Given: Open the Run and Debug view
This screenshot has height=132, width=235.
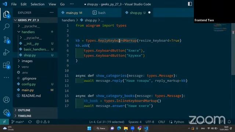Looking at the screenshot, I should coord(6,52).
